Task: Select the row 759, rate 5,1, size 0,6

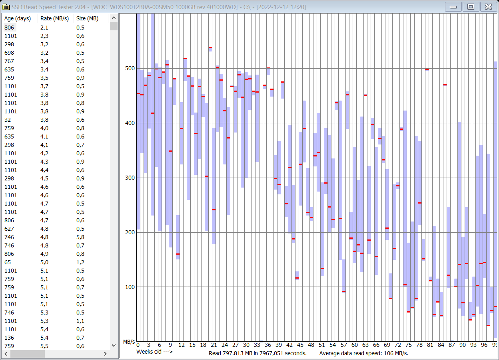Action: pyautogui.click(x=56, y=279)
